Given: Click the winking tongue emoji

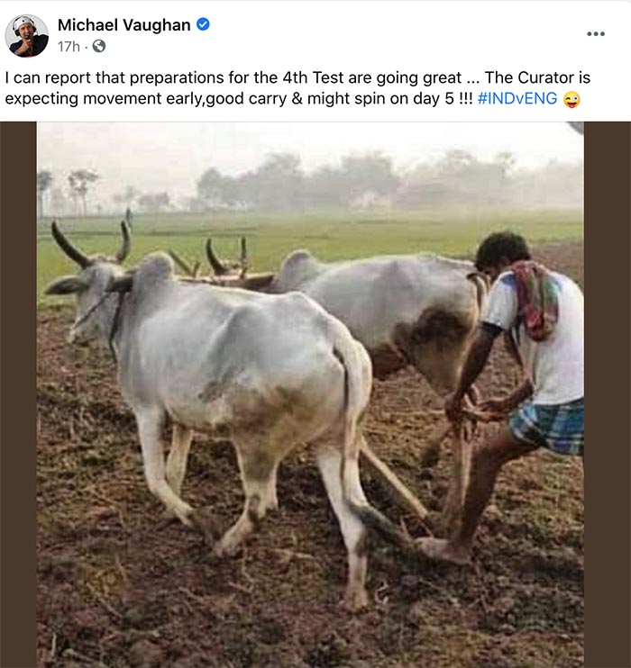Looking at the screenshot, I should 572,100.
